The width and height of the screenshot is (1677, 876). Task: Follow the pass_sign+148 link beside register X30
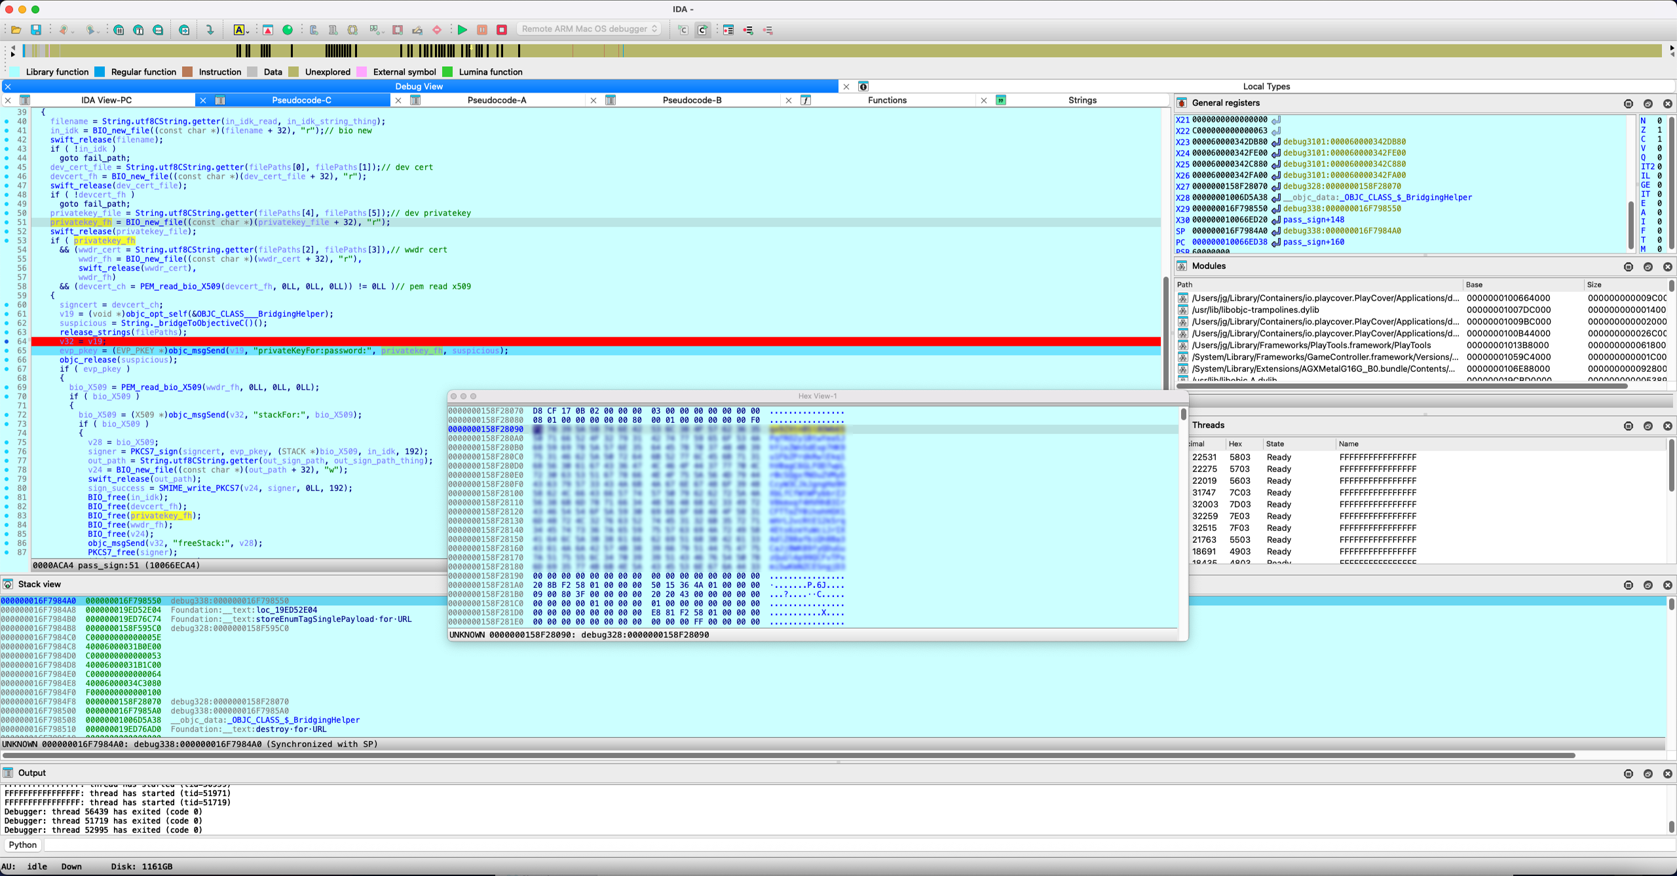(x=1312, y=219)
